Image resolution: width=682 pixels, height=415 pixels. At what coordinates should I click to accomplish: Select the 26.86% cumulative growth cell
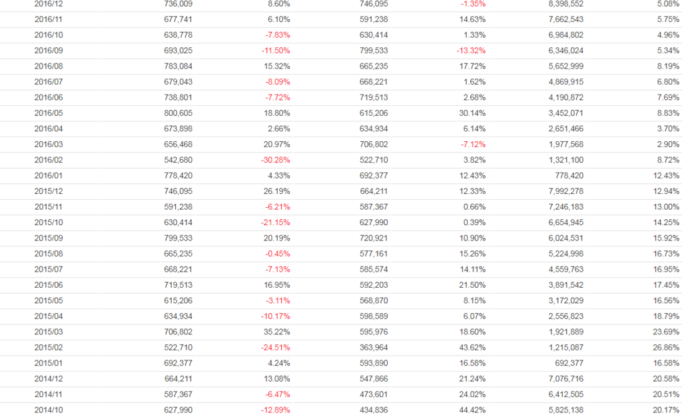[667, 347]
